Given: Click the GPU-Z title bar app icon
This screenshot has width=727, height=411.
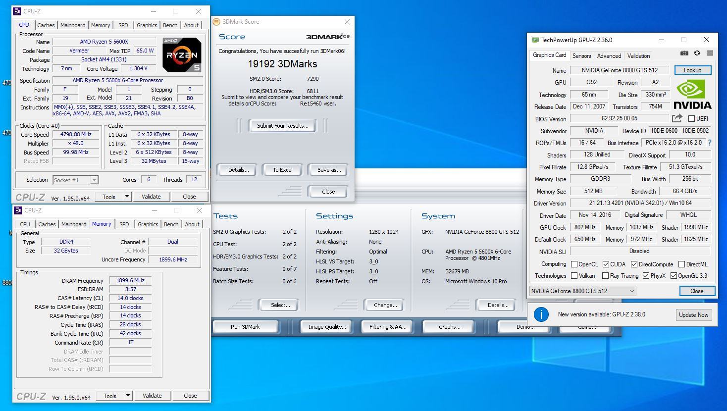Looking at the screenshot, I should 535,40.
